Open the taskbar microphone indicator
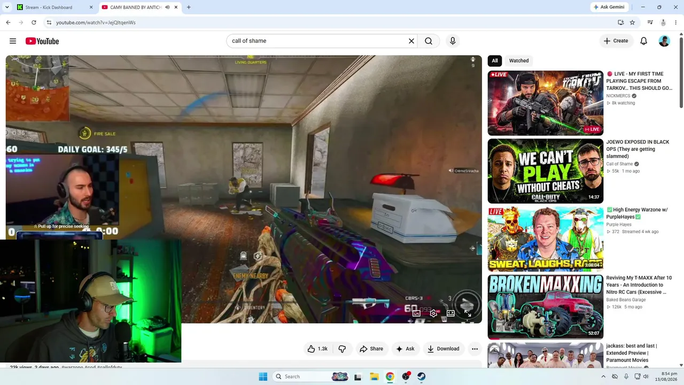The height and width of the screenshot is (385, 684). (626, 376)
